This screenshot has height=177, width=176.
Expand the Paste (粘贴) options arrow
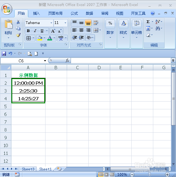(8, 38)
